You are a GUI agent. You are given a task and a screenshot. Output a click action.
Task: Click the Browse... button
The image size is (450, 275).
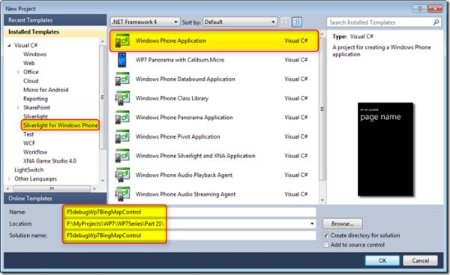(343, 223)
